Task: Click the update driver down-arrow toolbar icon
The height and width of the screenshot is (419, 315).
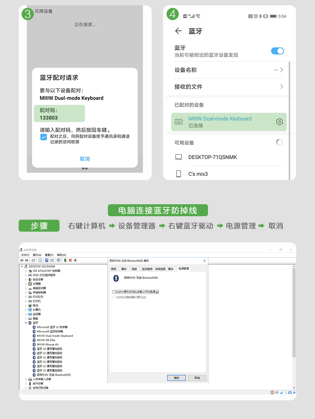Action: (75, 260)
